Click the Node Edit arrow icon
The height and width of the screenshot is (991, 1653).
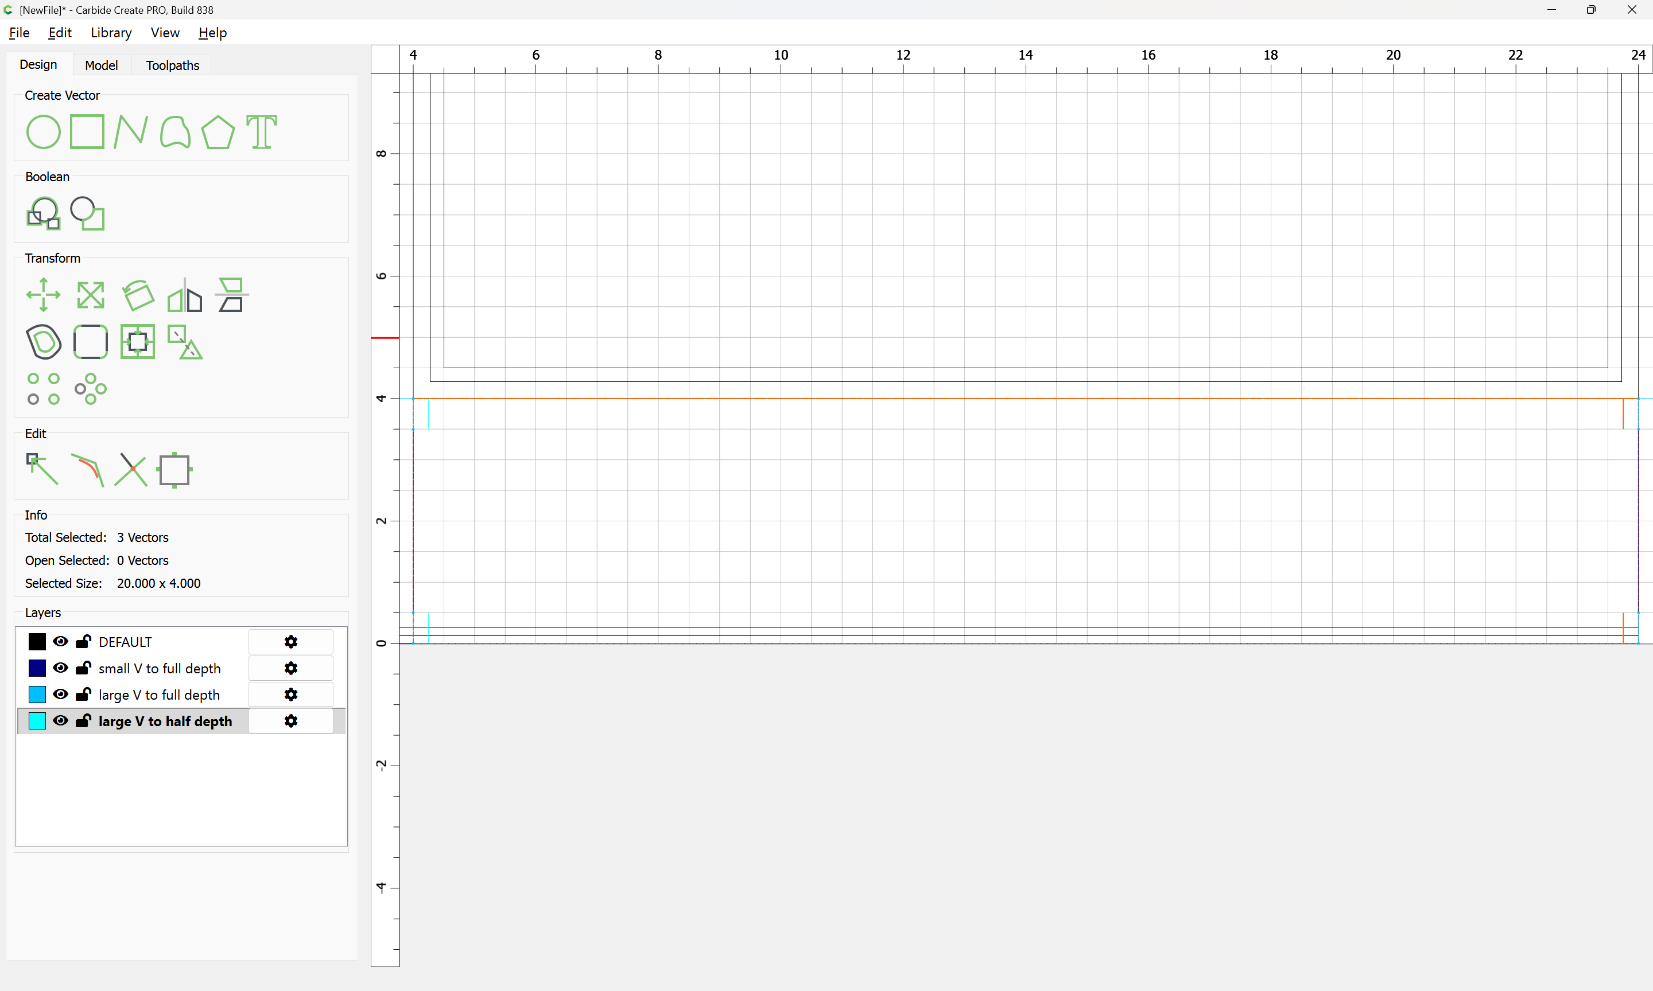pos(42,470)
